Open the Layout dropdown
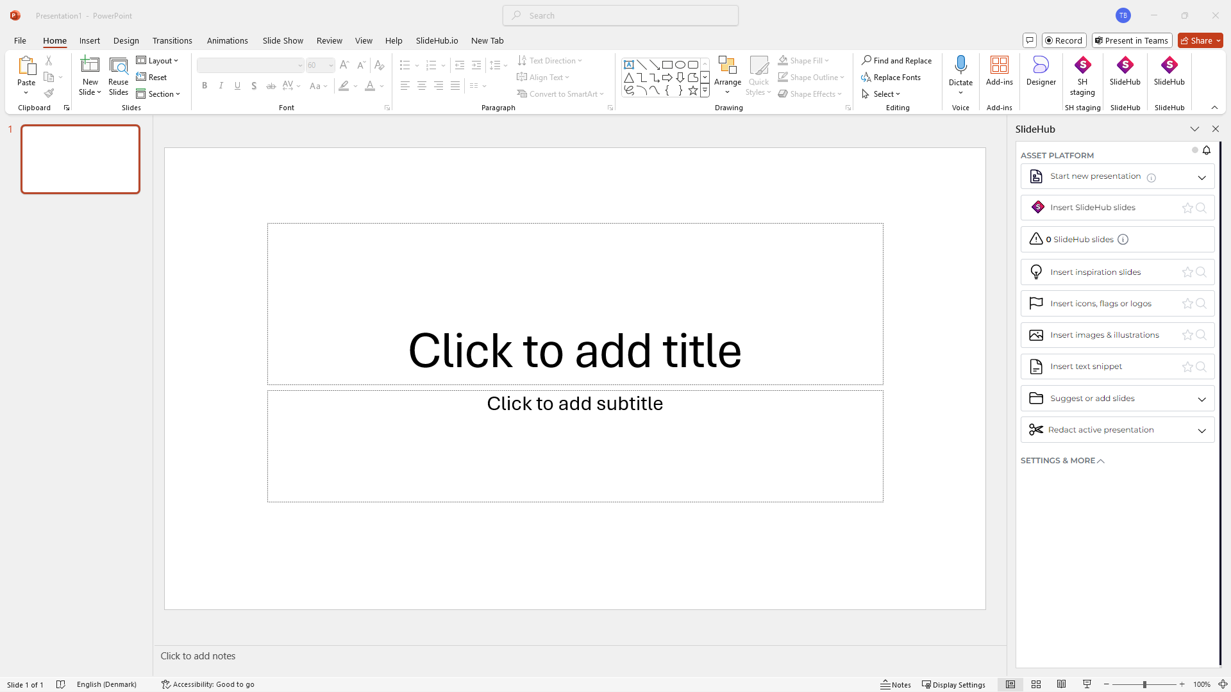1231x692 pixels. click(x=158, y=61)
